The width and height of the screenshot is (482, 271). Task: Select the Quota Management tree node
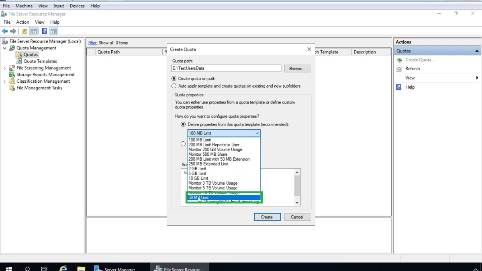click(x=36, y=48)
